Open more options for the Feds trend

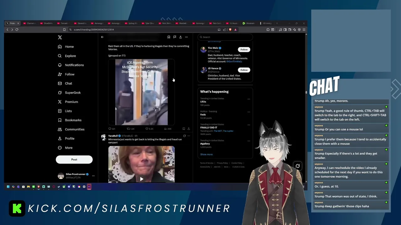(249, 112)
